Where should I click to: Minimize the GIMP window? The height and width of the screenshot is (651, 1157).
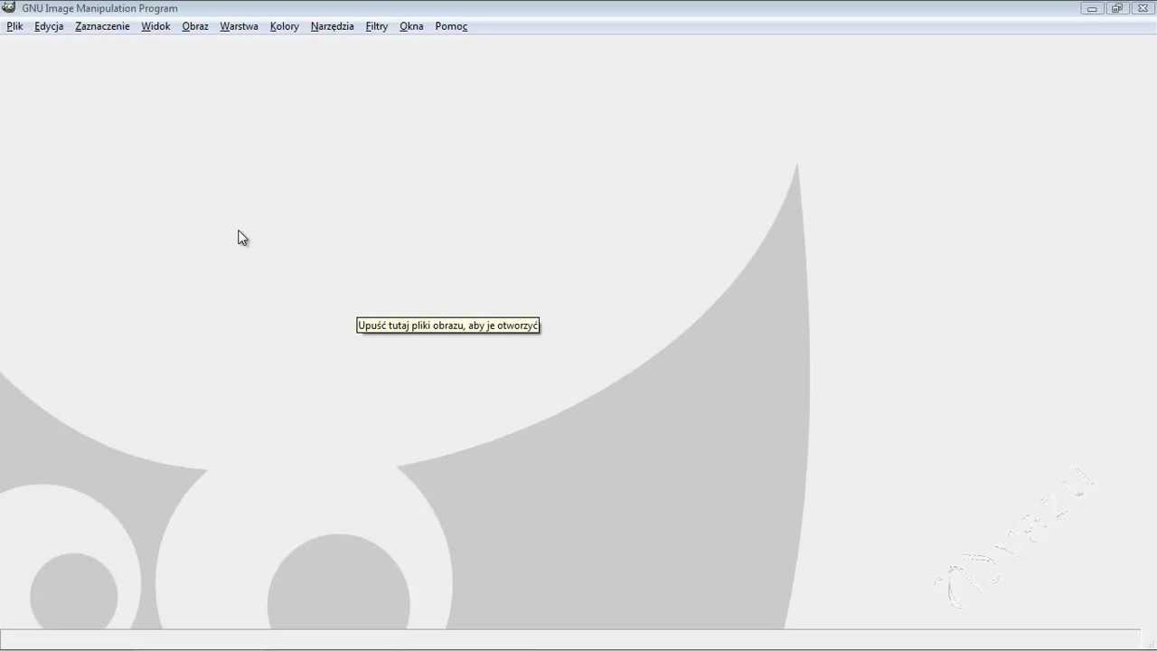[1092, 8]
